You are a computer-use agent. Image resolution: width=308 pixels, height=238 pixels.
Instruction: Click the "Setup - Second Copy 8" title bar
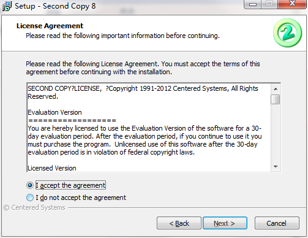(x=55, y=6)
